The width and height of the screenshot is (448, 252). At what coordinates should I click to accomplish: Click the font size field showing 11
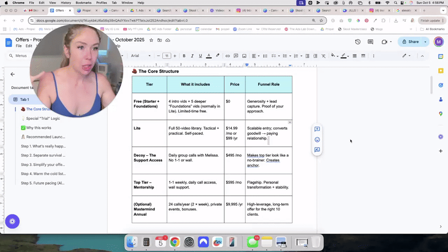pyautogui.click(x=167, y=56)
